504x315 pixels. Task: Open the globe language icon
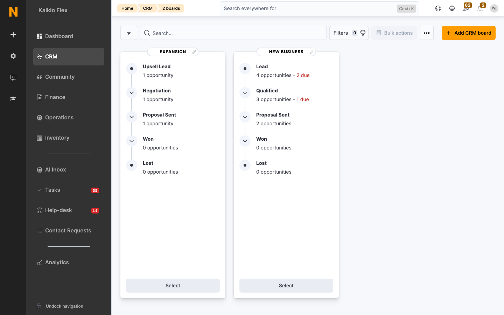tap(452, 8)
